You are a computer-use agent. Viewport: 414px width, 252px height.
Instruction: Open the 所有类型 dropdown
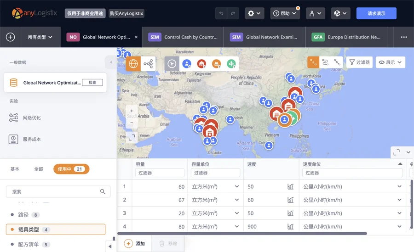click(x=40, y=37)
